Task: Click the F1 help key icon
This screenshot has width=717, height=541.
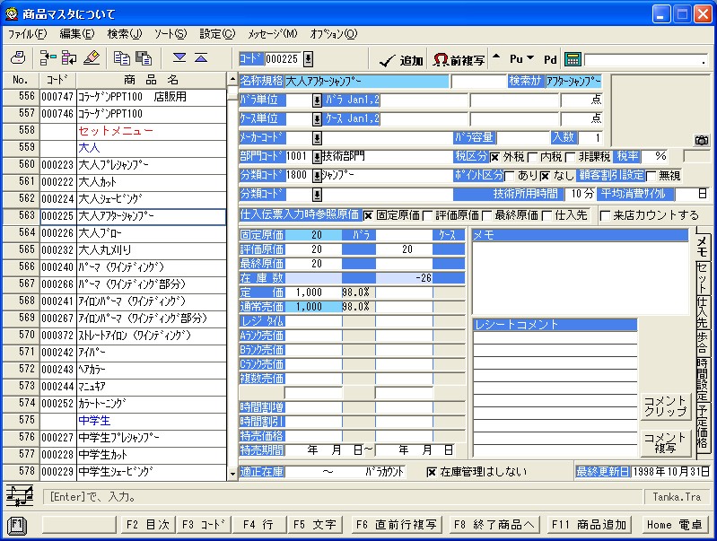Action: 17,525
